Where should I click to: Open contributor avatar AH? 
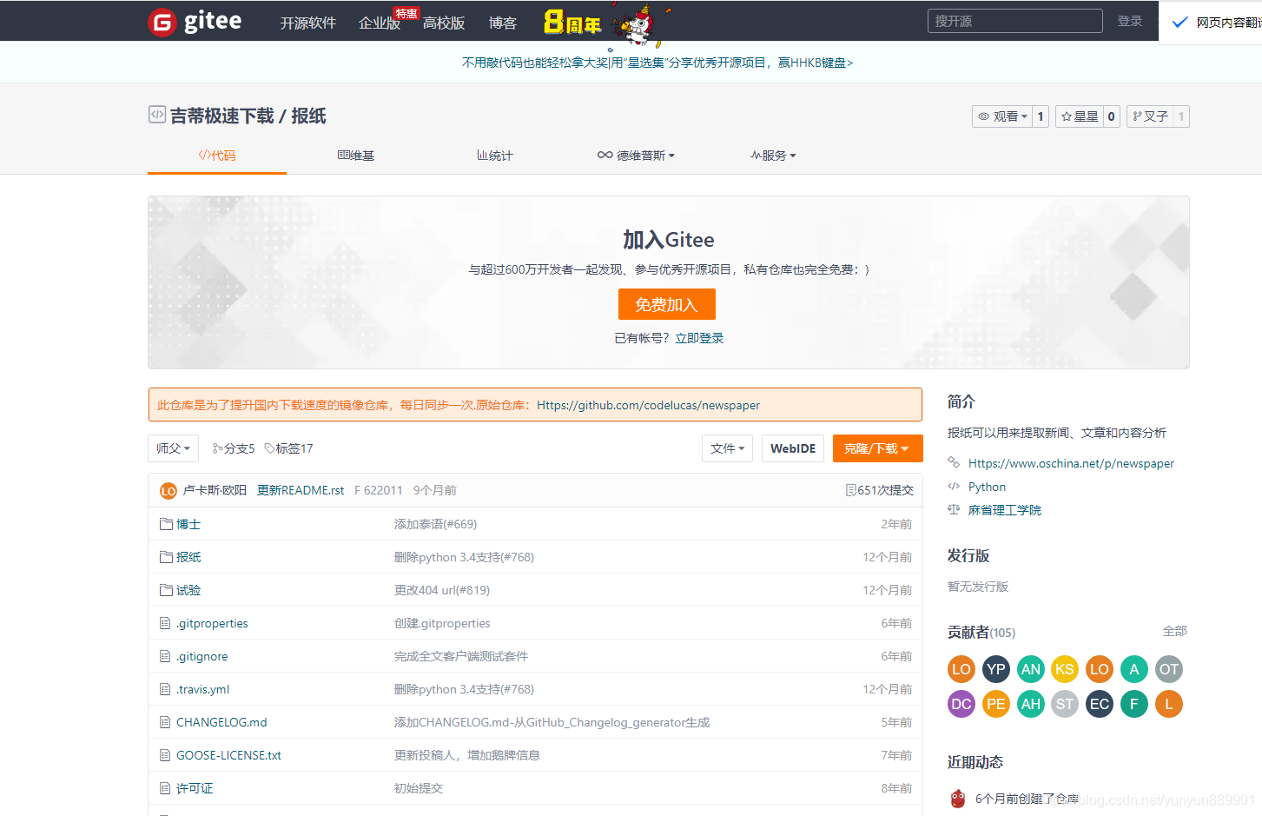click(x=1030, y=704)
